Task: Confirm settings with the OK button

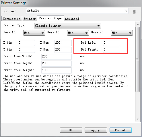Action: [x=71, y=130]
